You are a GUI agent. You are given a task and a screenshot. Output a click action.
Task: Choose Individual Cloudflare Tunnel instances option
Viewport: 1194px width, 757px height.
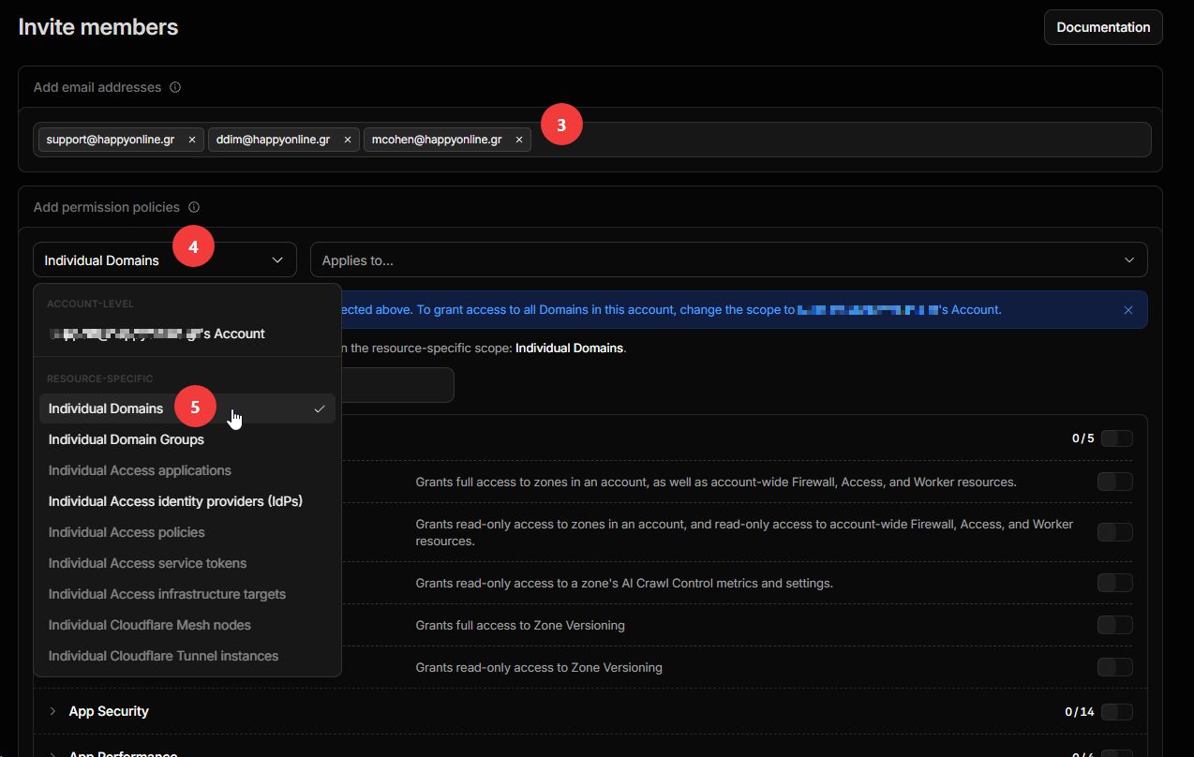(x=187, y=656)
